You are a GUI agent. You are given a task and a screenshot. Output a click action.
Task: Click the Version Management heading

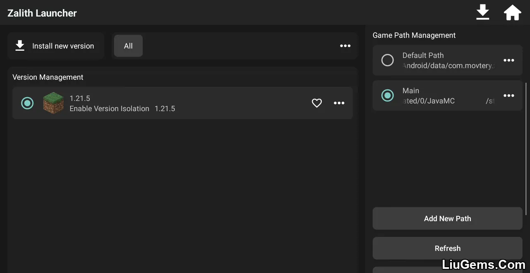(x=48, y=77)
